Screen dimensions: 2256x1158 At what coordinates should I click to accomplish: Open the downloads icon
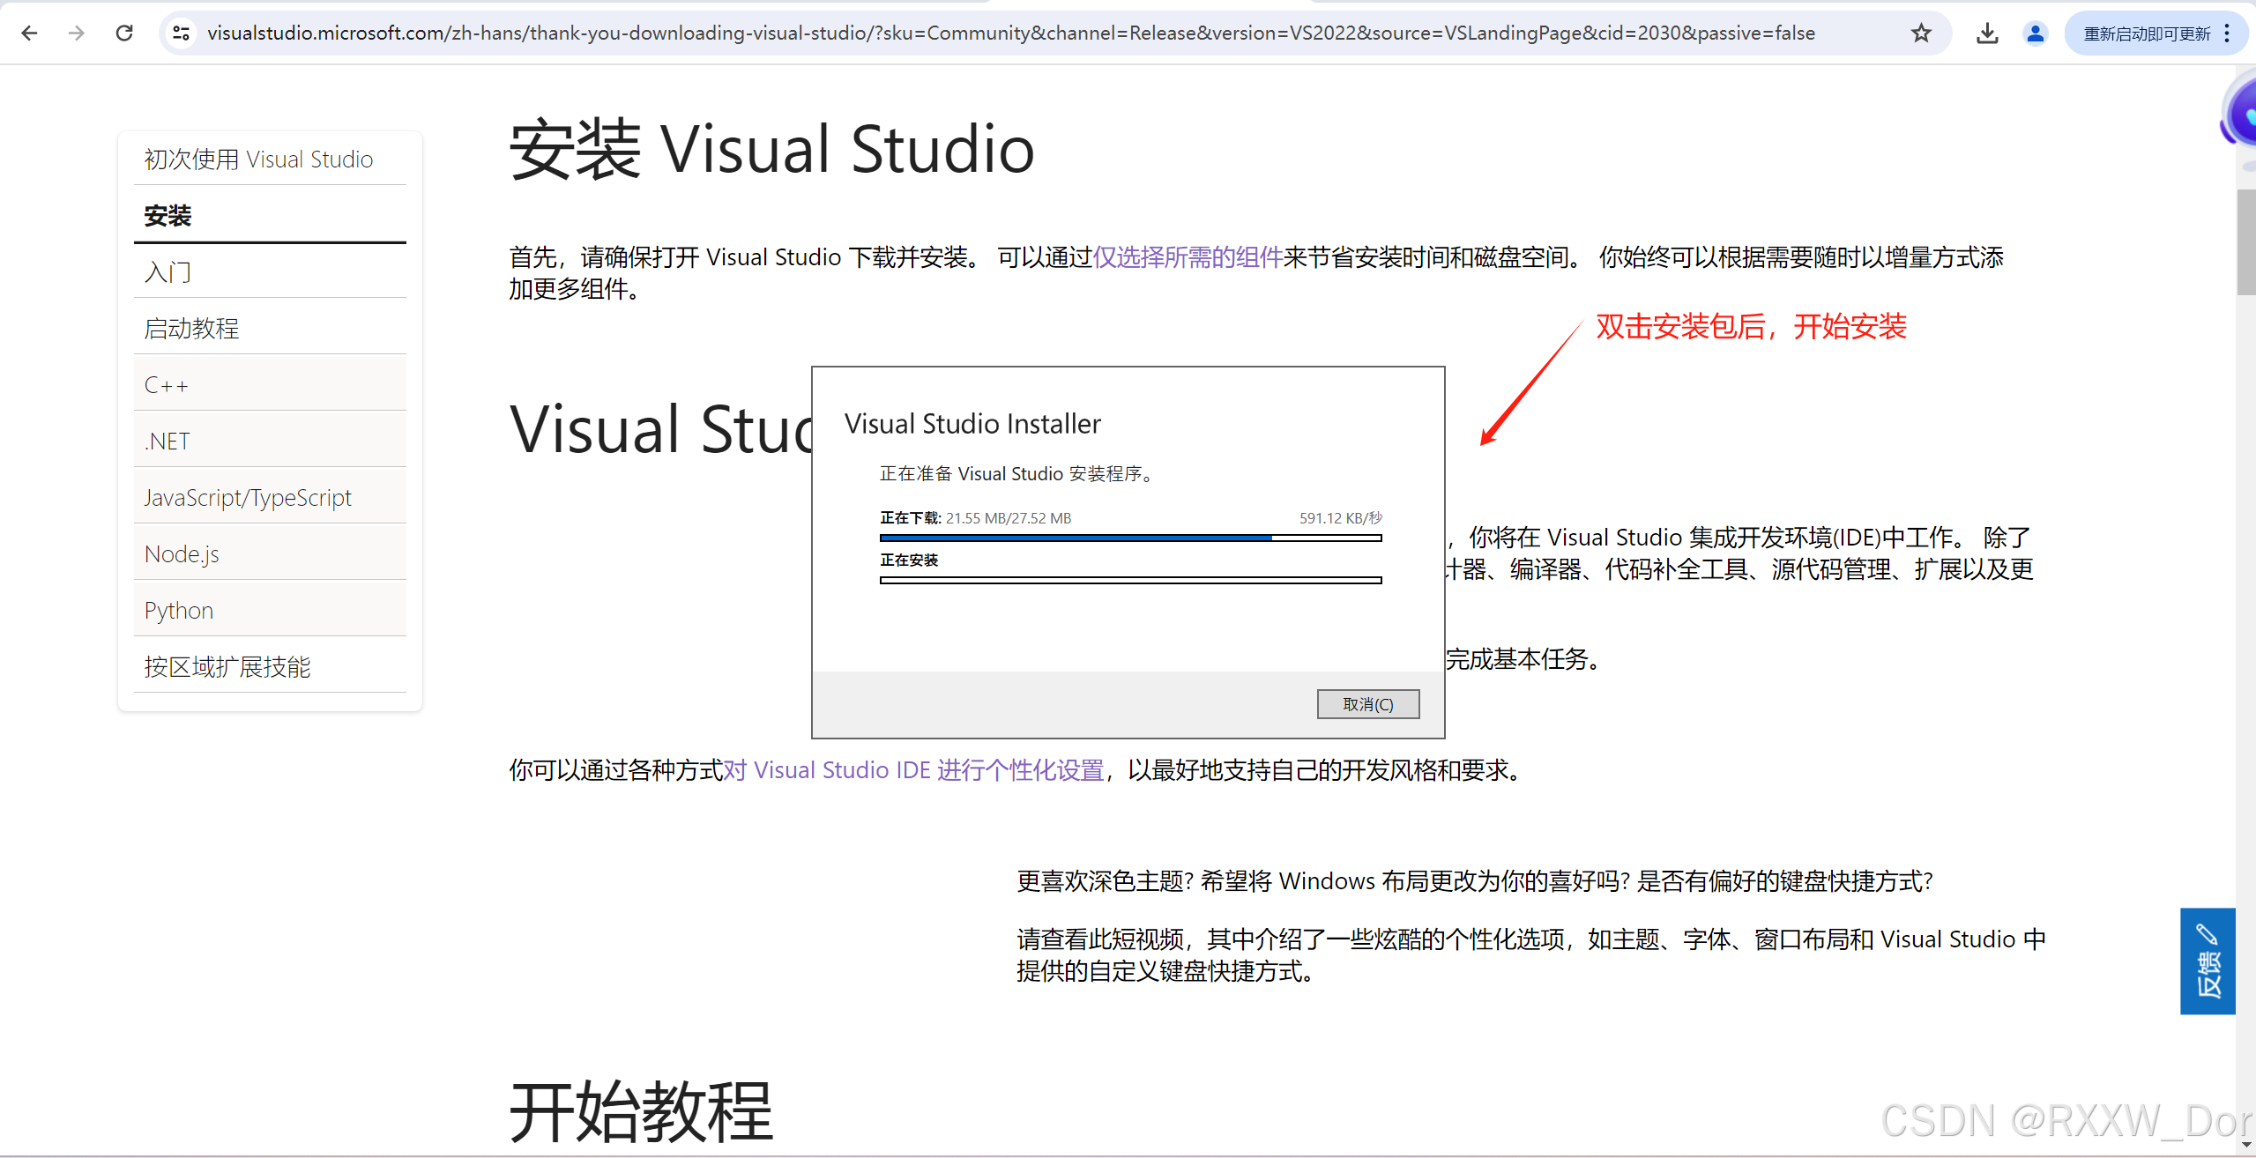click(1987, 33)
